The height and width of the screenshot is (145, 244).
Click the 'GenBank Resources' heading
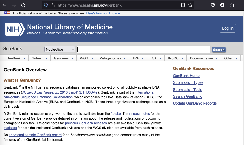(x=193, y=69)
